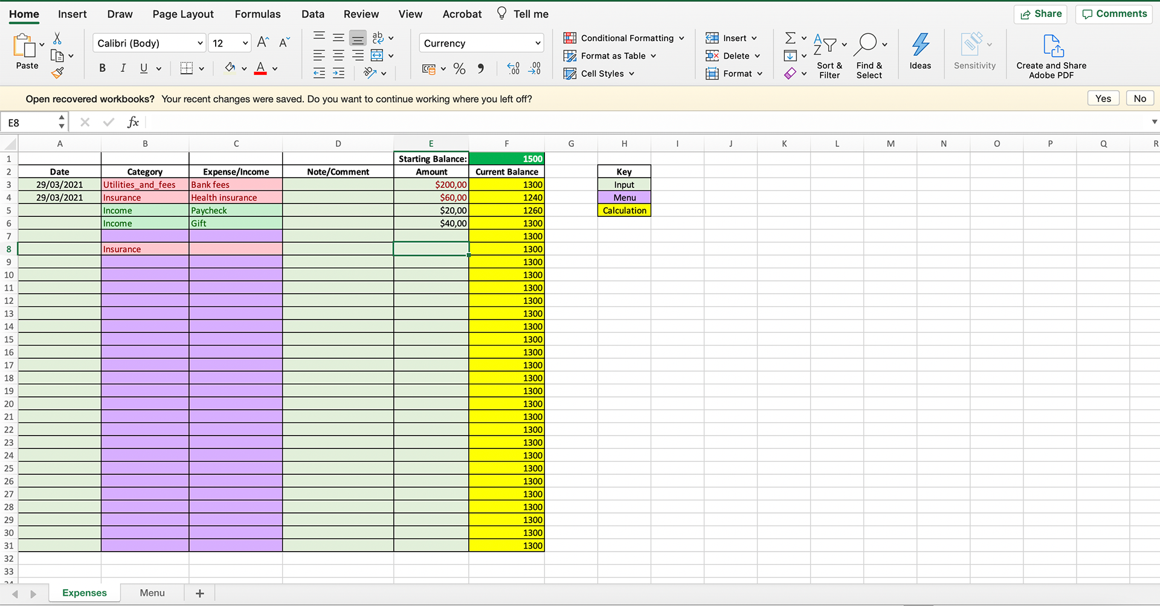Viewport: 1160px width, 606px height.
Task: Toggle Bottom Align
Action: pos(358,38)
